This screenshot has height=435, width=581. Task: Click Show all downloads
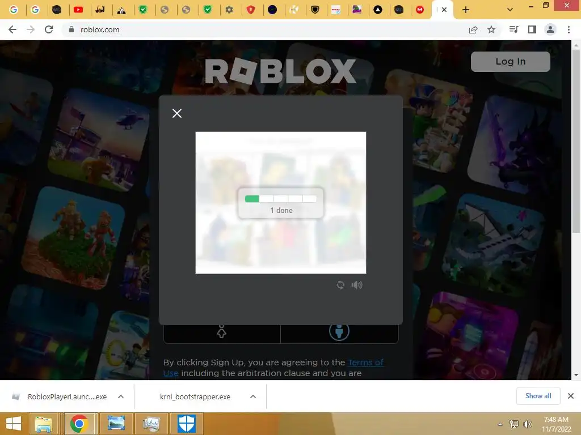coord(538,396)
